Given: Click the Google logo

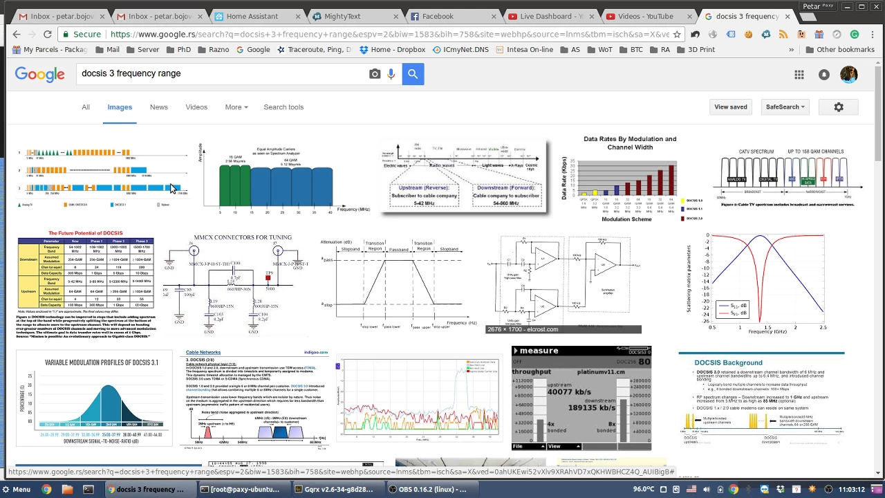Looking at the screenshot, I should (40, 74).
